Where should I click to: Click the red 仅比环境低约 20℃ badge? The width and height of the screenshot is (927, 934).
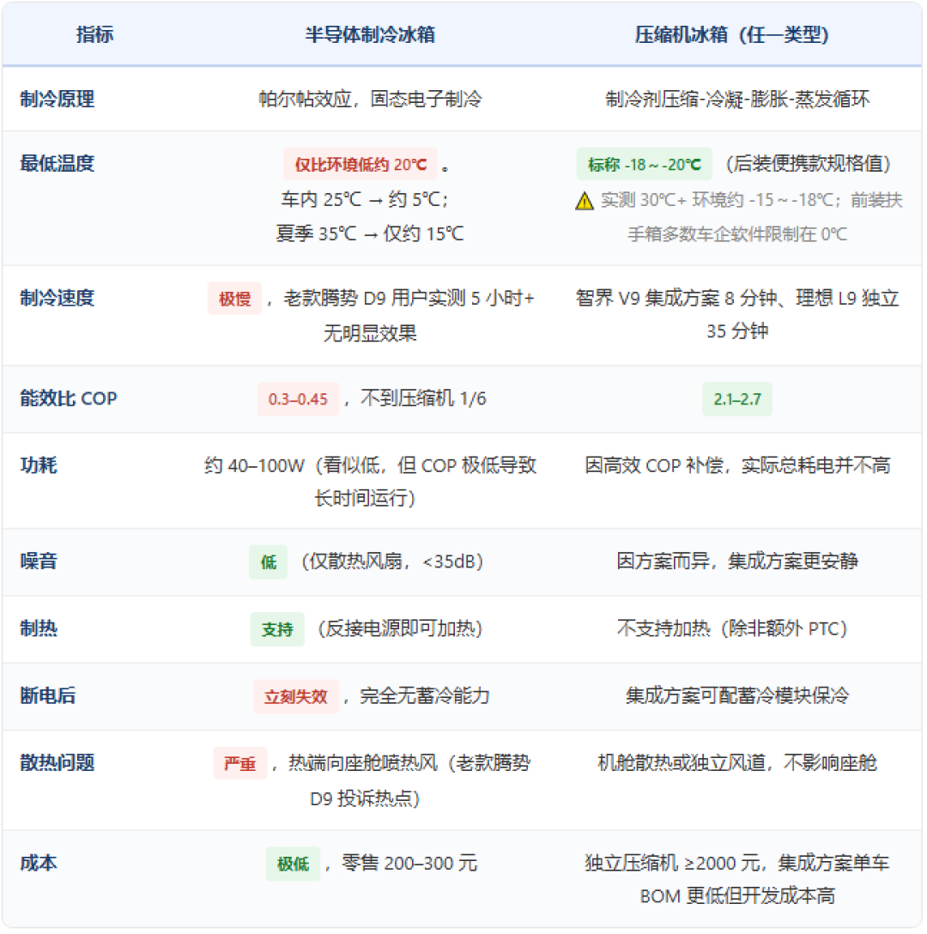pos(360,165)
